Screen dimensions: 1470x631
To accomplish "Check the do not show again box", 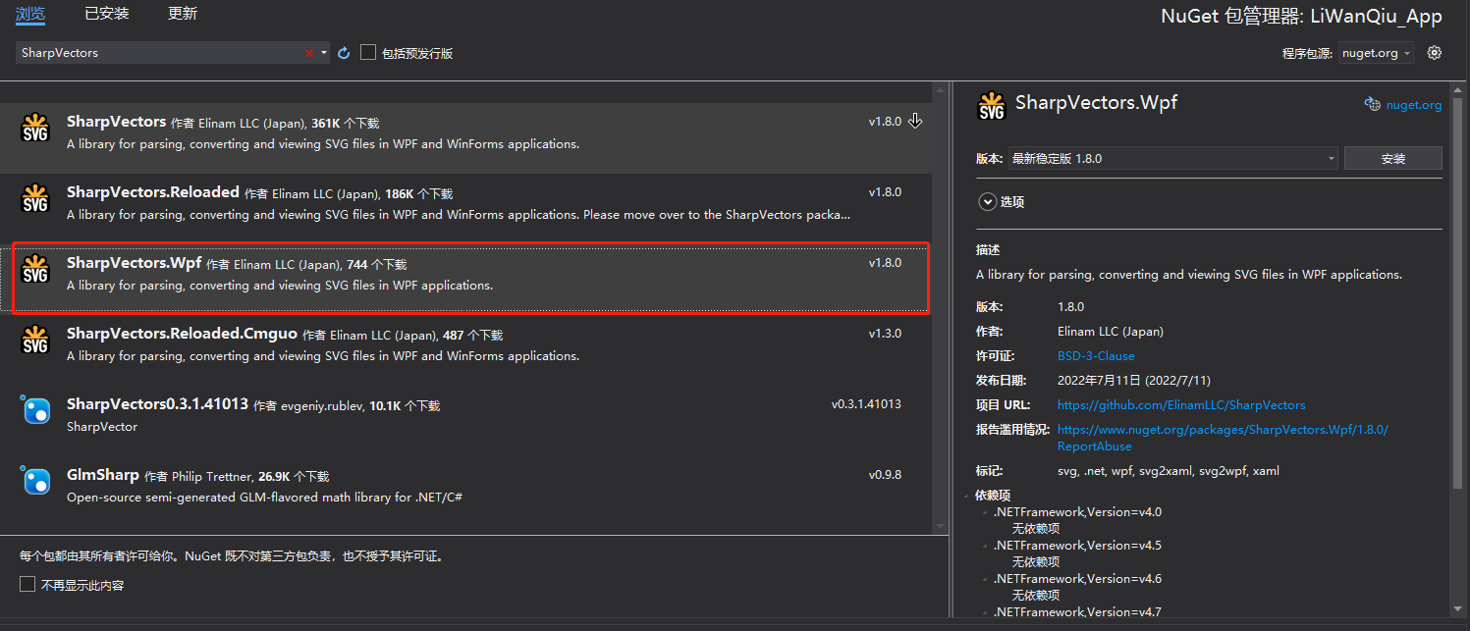I will click(27, 585).
